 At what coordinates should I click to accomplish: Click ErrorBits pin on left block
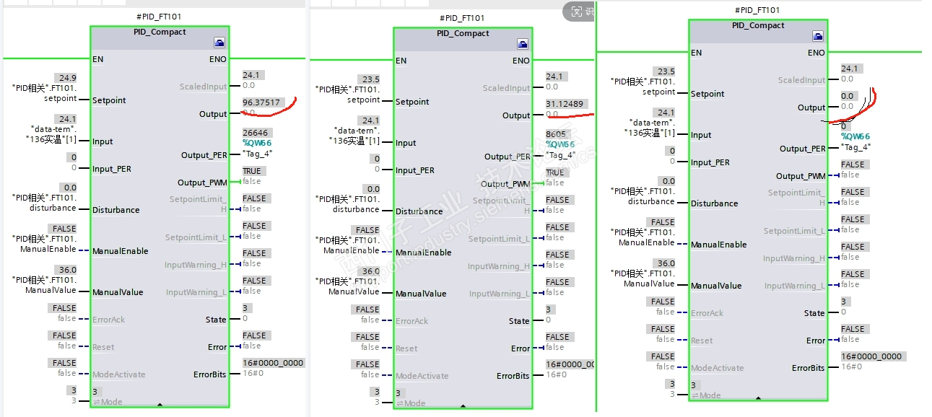pos(210,374)
